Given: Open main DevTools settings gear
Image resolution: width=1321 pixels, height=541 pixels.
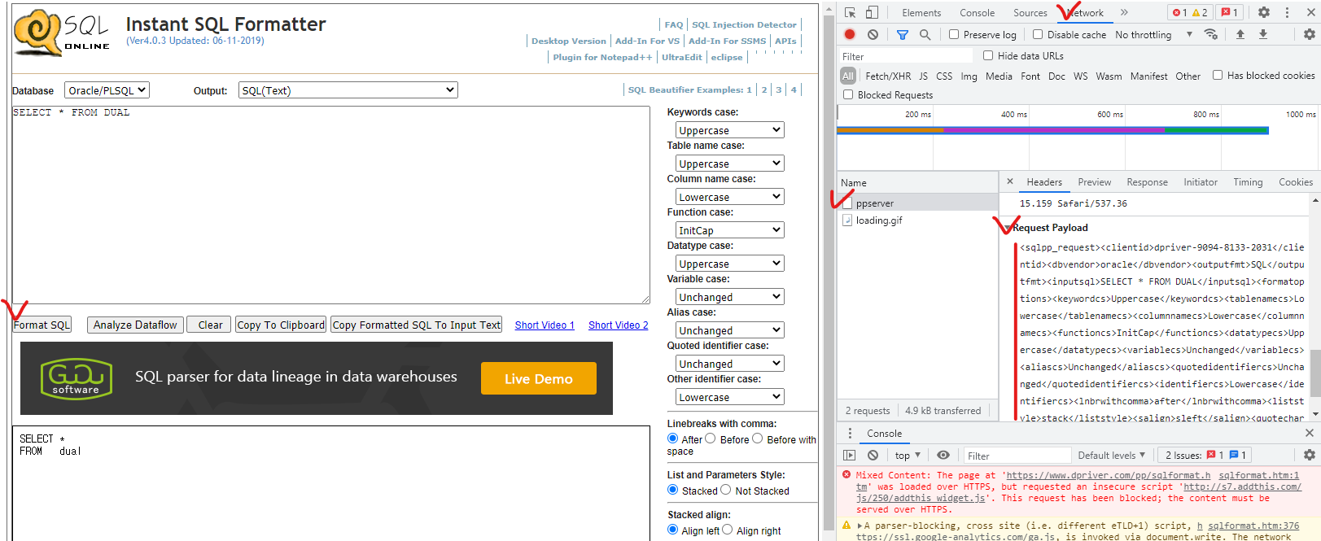Looking at the screenshot, I should click(x=1264, y=12).
